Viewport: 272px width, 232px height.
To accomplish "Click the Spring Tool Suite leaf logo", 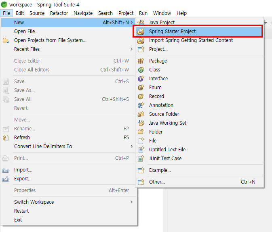I will coord(4,4).
